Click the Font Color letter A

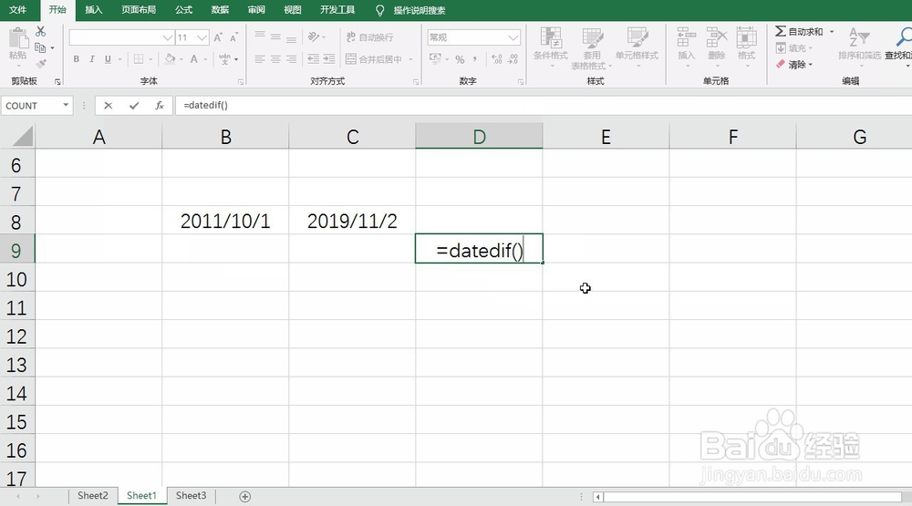point(193,58)
